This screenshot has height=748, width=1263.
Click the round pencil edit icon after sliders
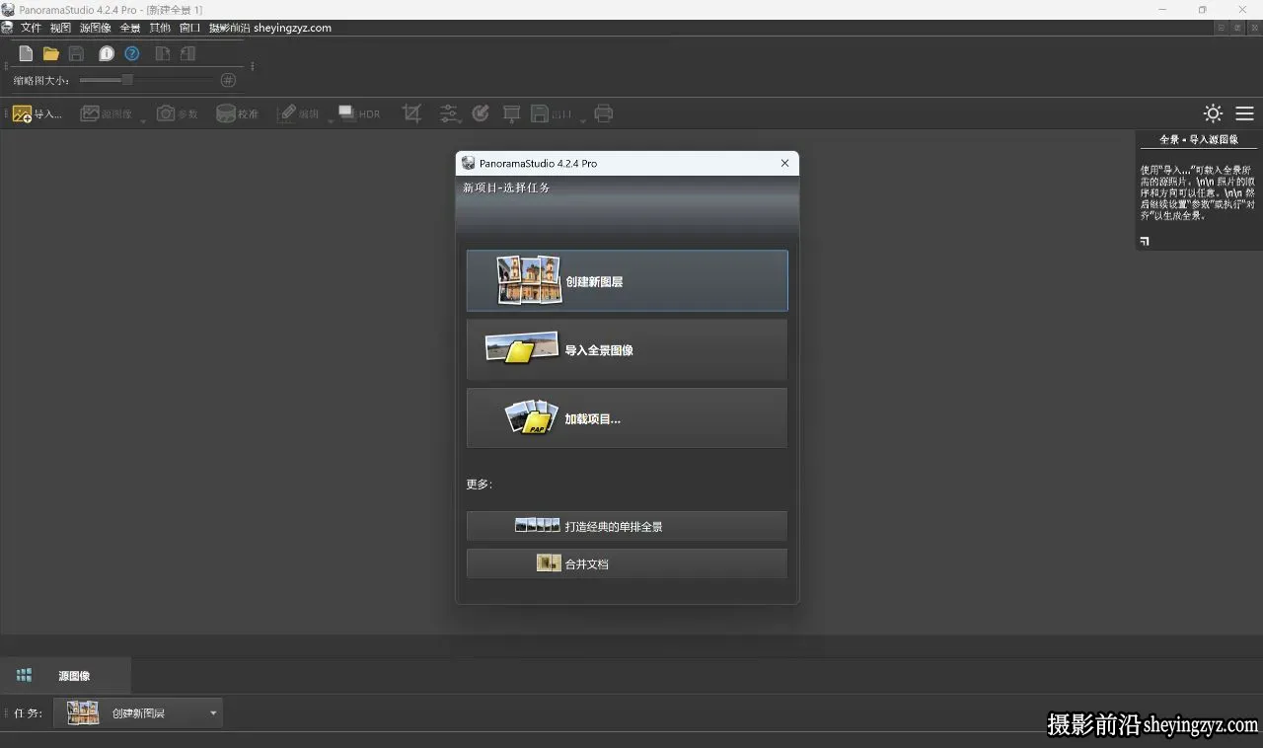tap(481, 113)
